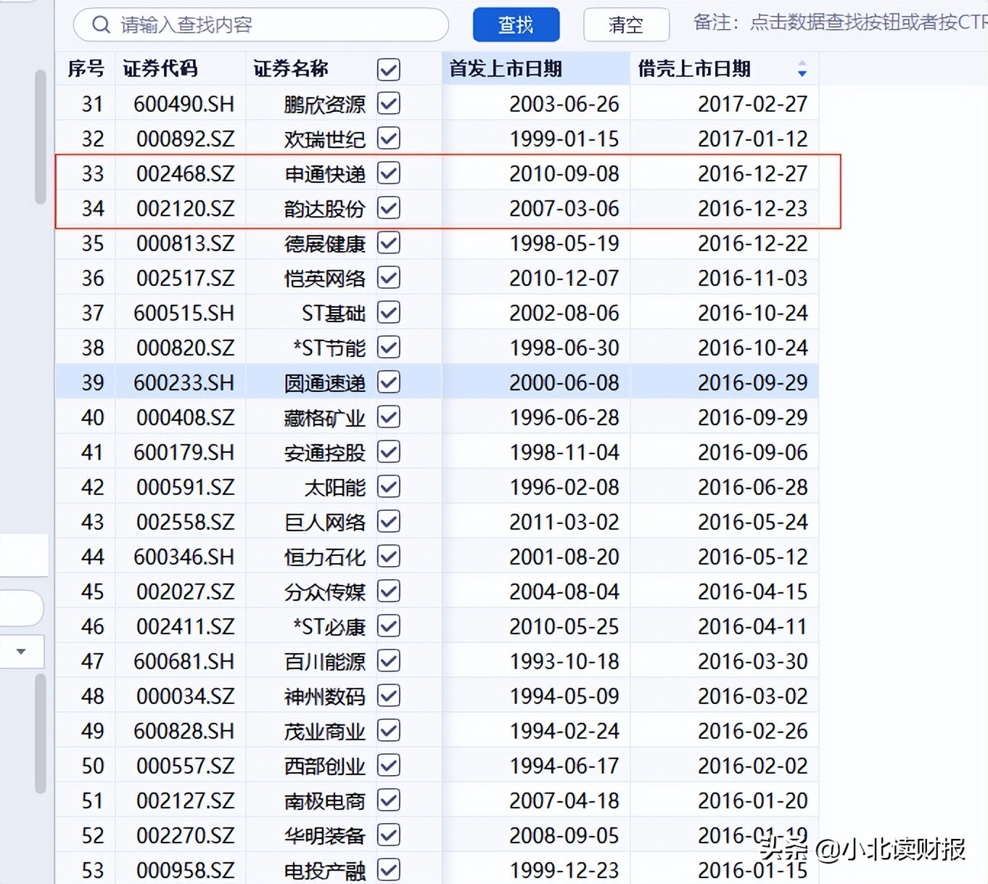Uncheck the checkbox for 分众传媒

click(389, 592)
